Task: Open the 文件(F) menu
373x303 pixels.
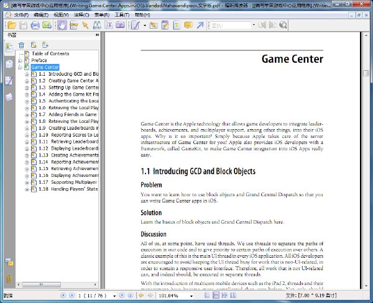Action: point(21,15)
